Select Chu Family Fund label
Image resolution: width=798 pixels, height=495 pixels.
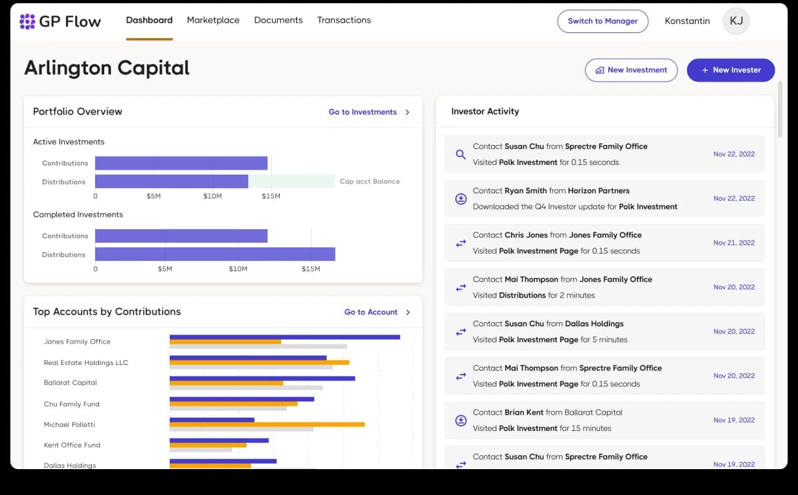click(71, 404)
